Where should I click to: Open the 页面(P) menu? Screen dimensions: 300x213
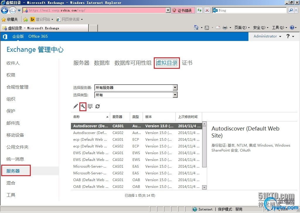click(242, 28)
